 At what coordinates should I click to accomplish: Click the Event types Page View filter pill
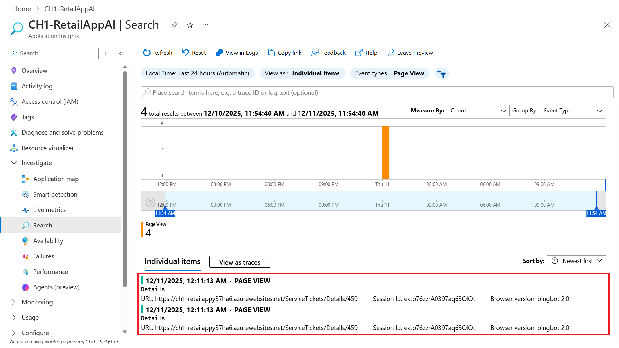pos(389,73)
